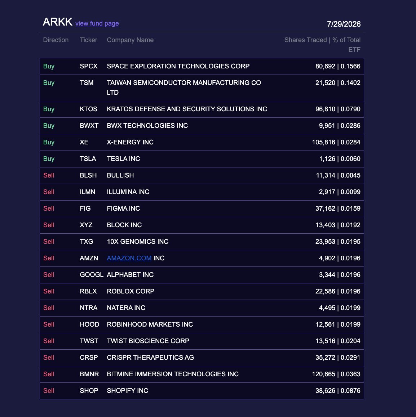
Task: Click the Shares Traded column header
Action: [322, 45]
